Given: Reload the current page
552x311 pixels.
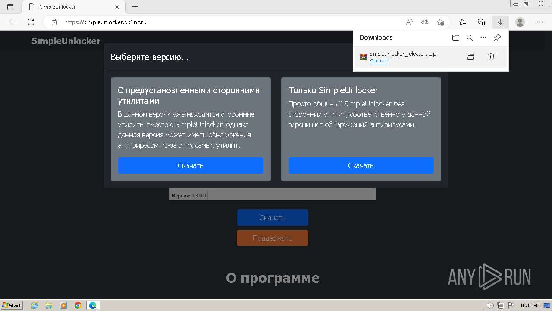Looking at the screenshot, I should (31, 22).
